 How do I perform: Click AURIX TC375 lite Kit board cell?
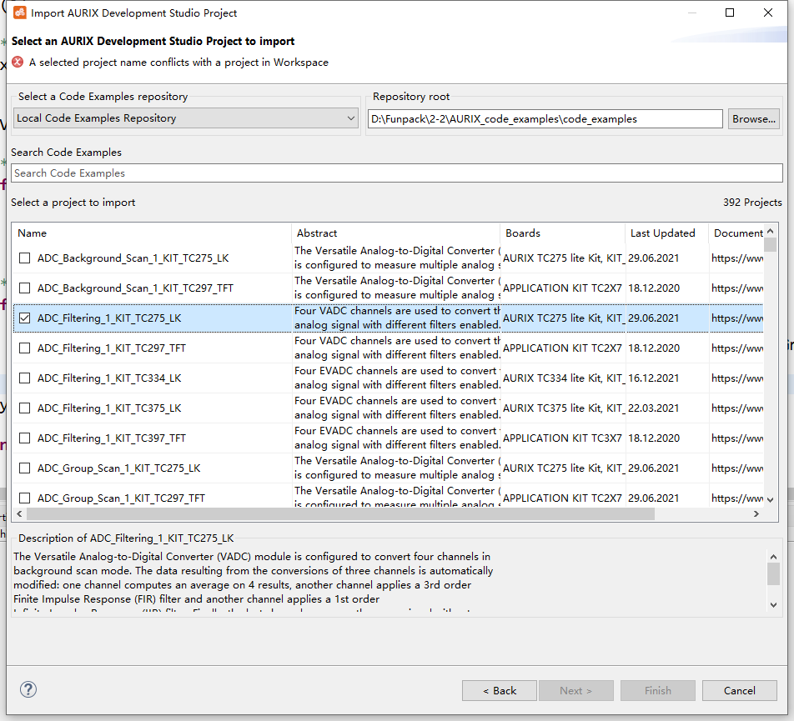563,408
